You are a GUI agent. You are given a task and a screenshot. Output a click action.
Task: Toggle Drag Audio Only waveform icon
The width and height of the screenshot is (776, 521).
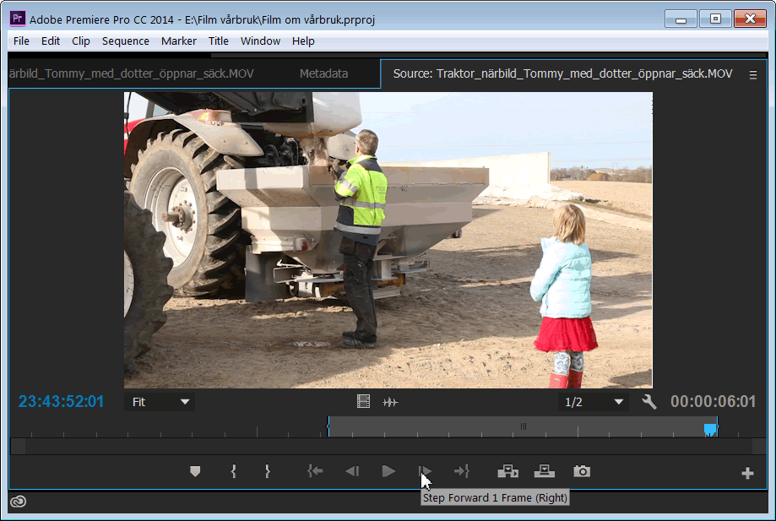click(390, 402)
